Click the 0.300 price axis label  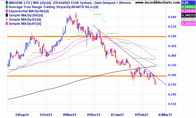[x=172, y=75]
